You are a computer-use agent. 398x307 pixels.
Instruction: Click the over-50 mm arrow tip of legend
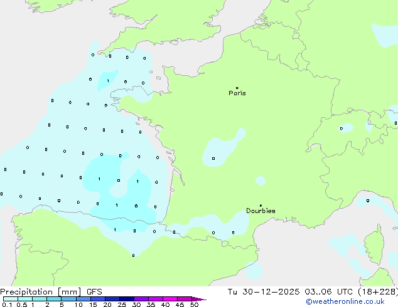(199, 299)
